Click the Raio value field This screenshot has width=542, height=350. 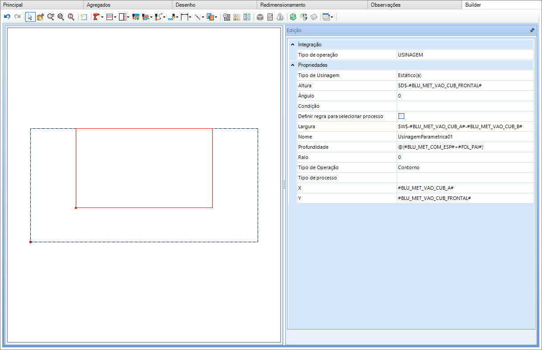coord(465,157)
